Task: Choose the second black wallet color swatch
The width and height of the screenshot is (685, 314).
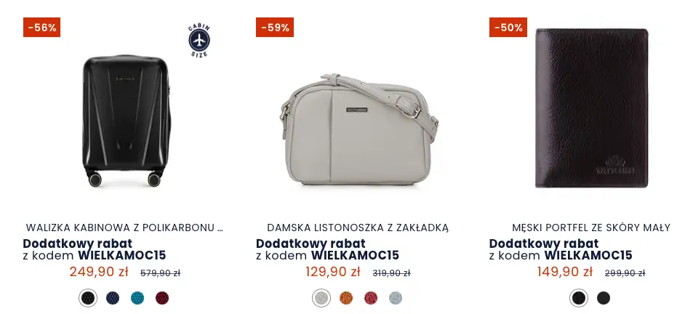Action: click(x=604, y=298)
